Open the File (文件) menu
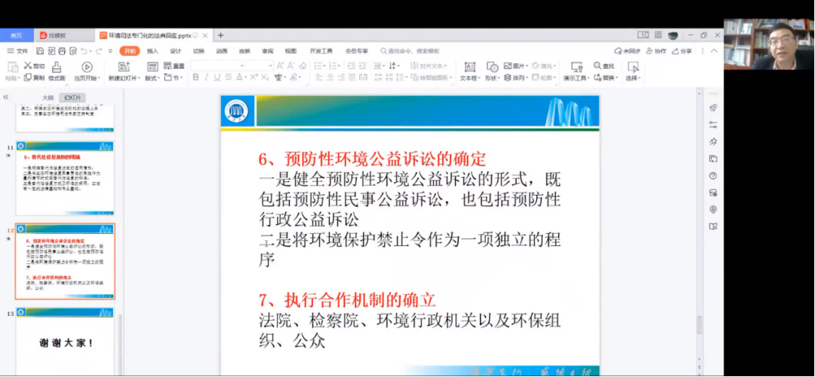Image resolution: width=815 pixels, height=377 pixels. tap(17, 51)
